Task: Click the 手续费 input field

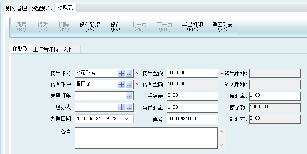Action: tap(192, 96)
